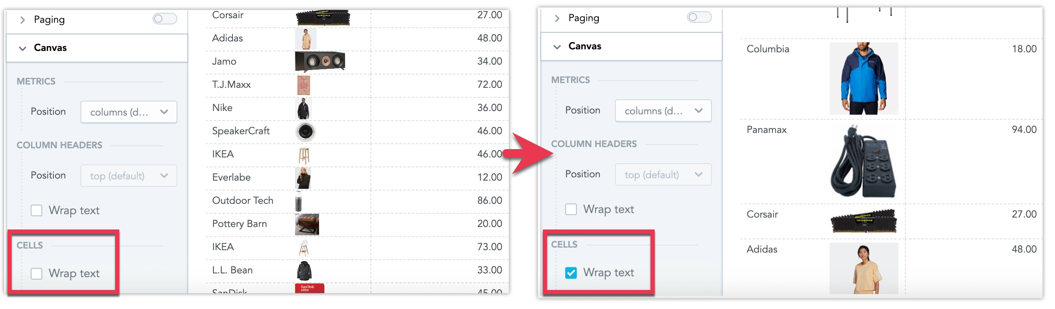
Task: Click the Pottery Barn ottoman thumbnail
Action: [x=307, y=224]
